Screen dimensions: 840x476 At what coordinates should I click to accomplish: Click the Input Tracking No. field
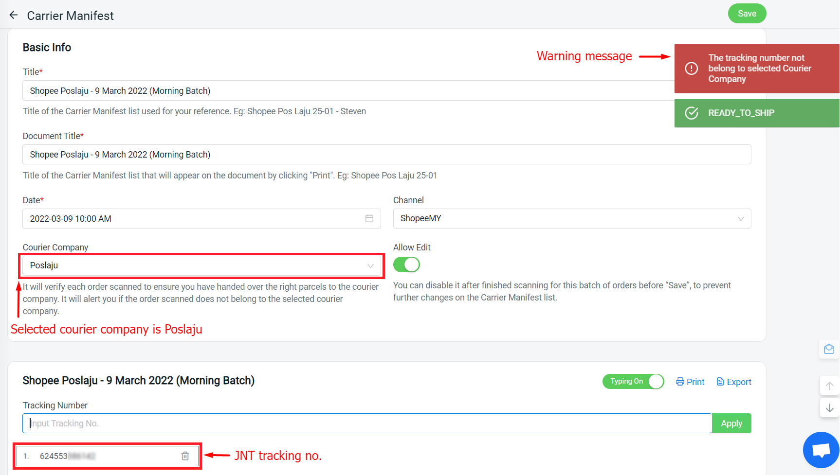(x=365, y=423)
